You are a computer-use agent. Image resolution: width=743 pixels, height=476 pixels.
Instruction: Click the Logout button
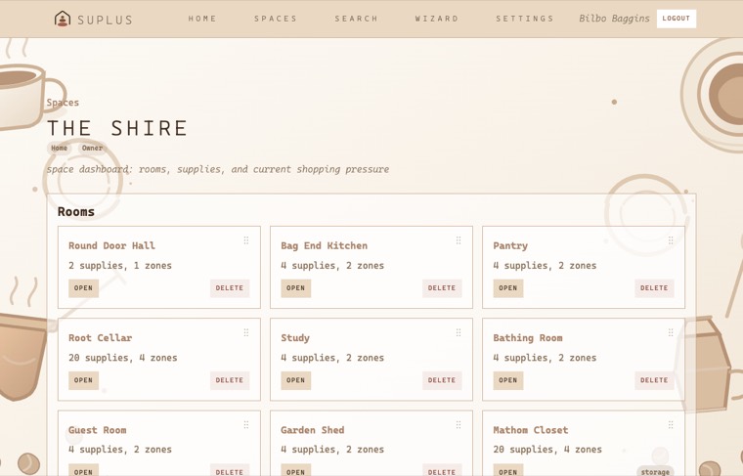[677, 19]
